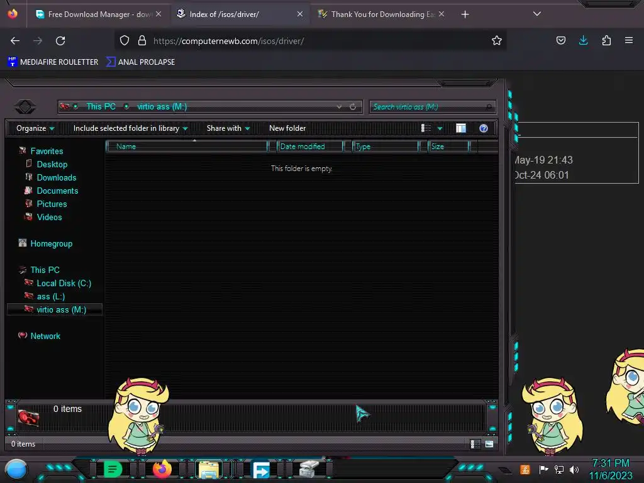Open the extensions puzzle icon
644x483 pixels.
click(x=606, y=40)
